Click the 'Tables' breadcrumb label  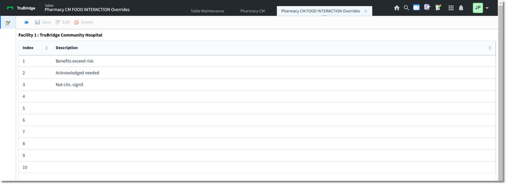coord(49,6)
